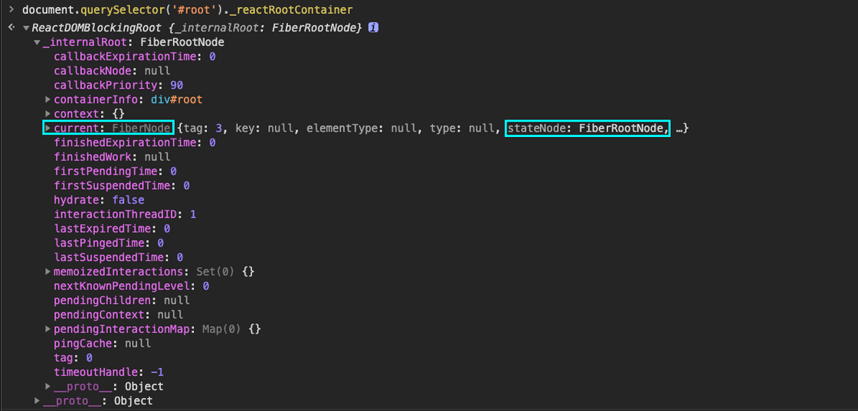This screenshot has height=411, width=858.
Task: Select the callbackPriority: 90 row
Action: pos(118,85)
